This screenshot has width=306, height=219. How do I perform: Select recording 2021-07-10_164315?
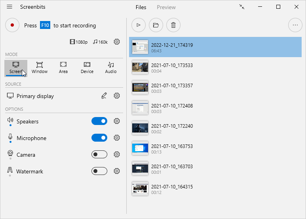pyautogui.click(x=215, y=189)
